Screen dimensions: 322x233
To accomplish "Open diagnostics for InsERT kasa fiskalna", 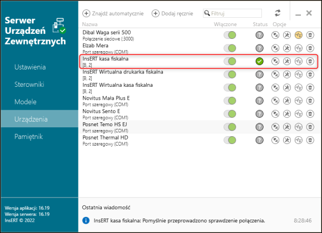I will point(299,61).
